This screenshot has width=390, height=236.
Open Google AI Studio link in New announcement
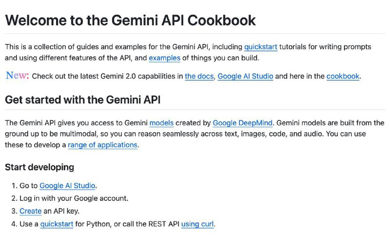pos(246,76)
